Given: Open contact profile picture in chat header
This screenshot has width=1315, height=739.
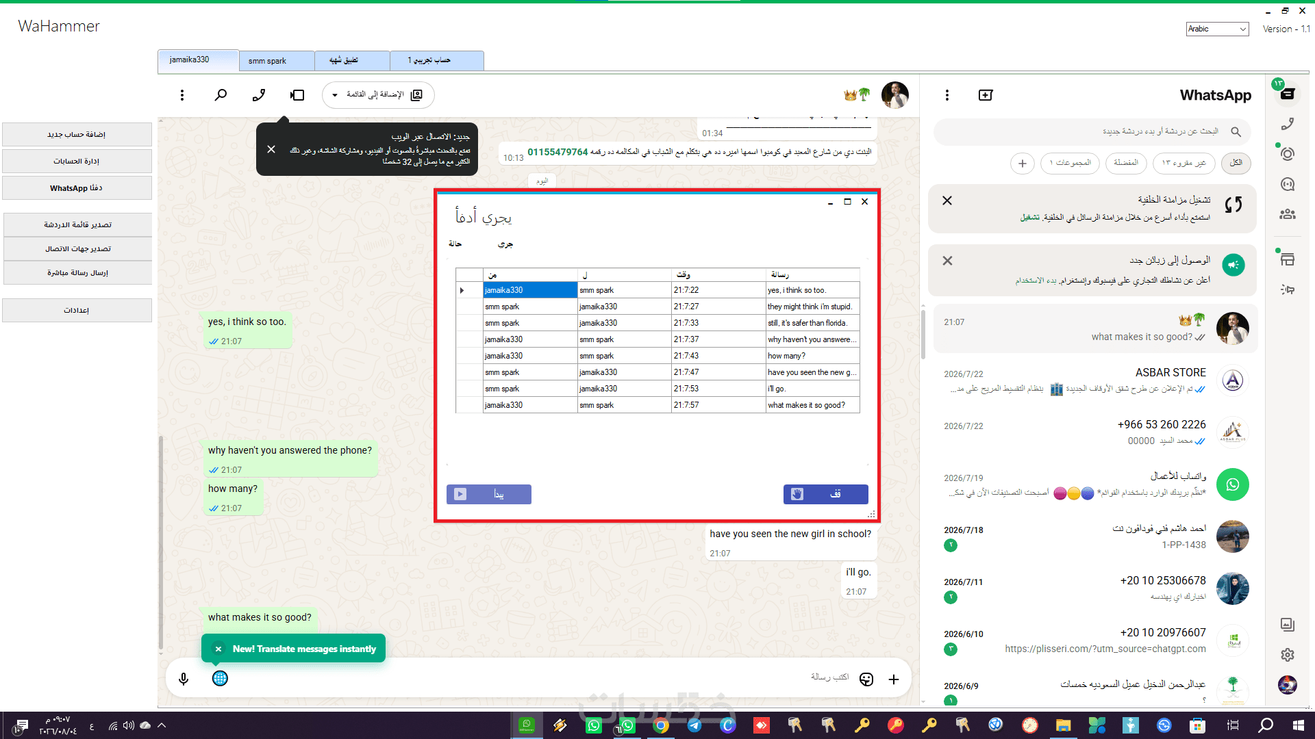Looking at the screenshot, I should [895, 95].
